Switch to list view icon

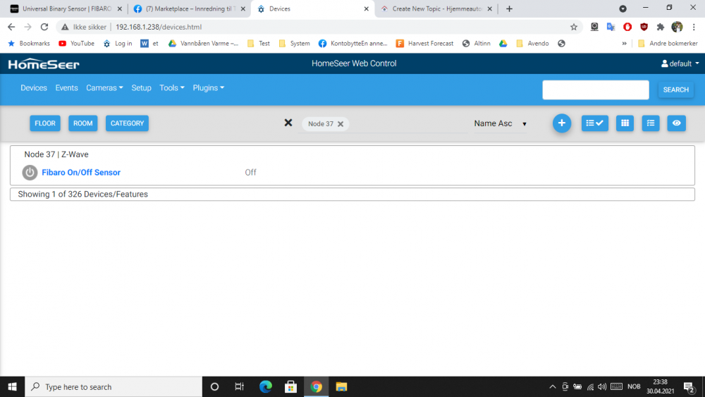pyautogui.click(x=651, y=123)
